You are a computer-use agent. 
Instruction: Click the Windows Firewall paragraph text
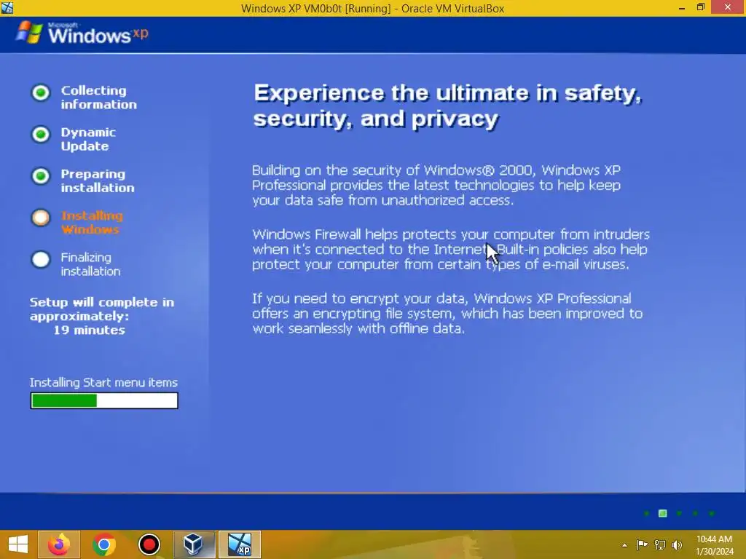pos(450,249)
